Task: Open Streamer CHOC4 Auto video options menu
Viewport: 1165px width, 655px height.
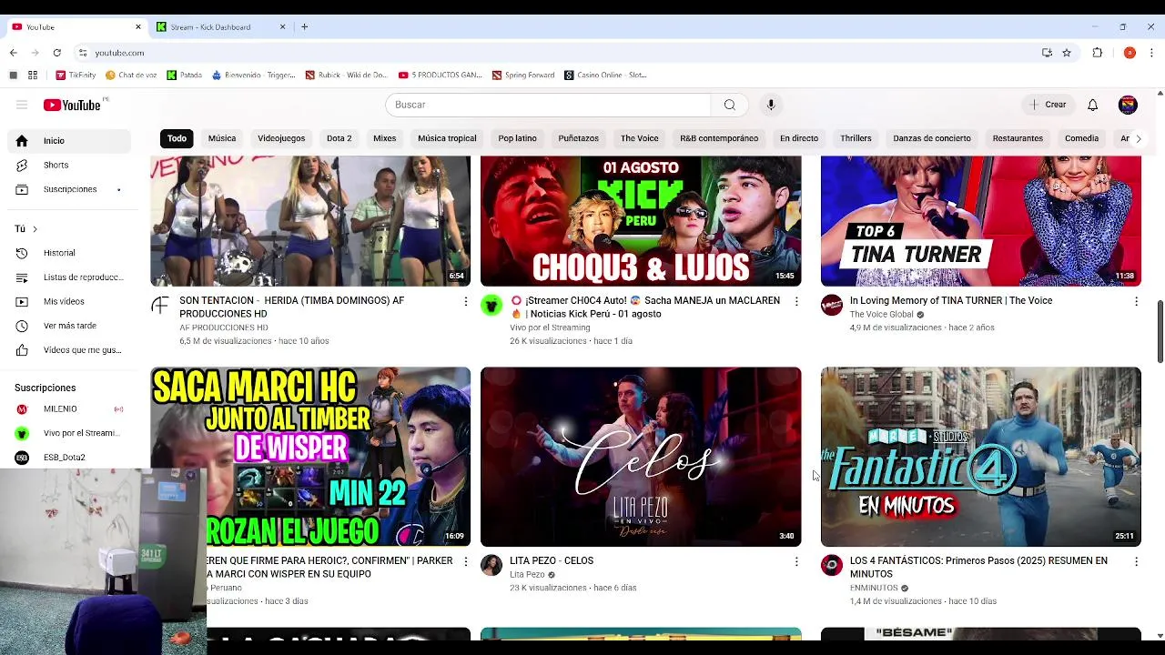Action: coord(796,301)
